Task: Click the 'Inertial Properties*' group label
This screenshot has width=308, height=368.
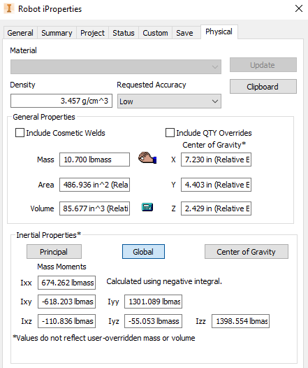Action: click(48, 235)
